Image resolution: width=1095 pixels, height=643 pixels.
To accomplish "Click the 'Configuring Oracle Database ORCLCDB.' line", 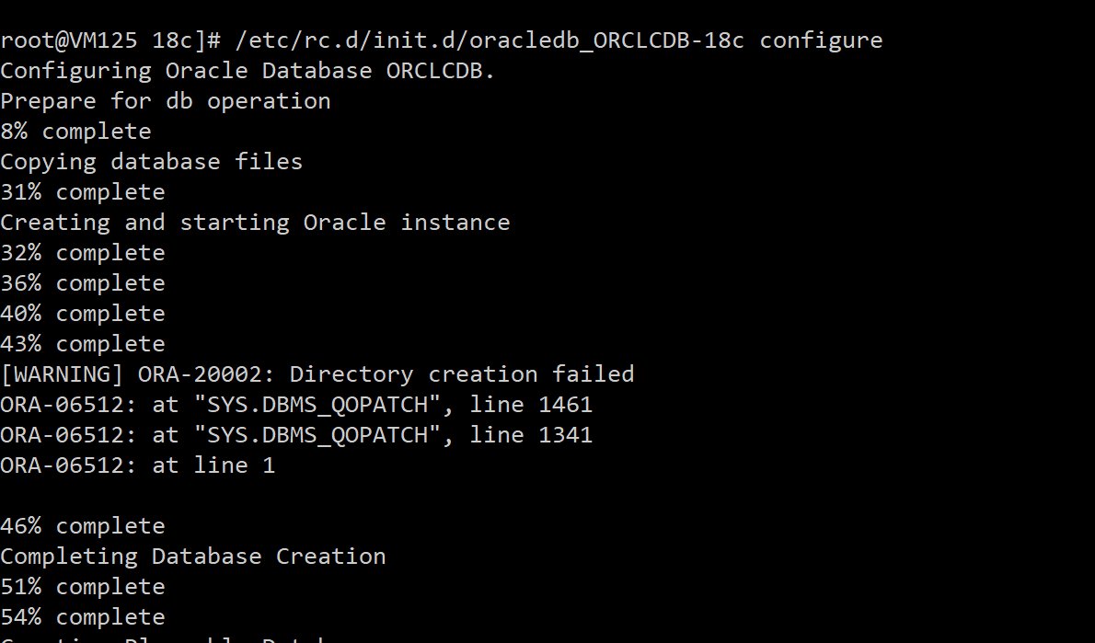I will [x=248, y=71].
